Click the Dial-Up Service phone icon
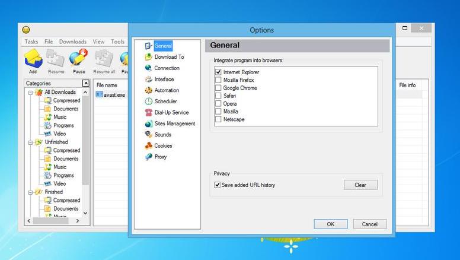Image resolution: width=460 pixels, height=260 pixels. pos(149,113)
